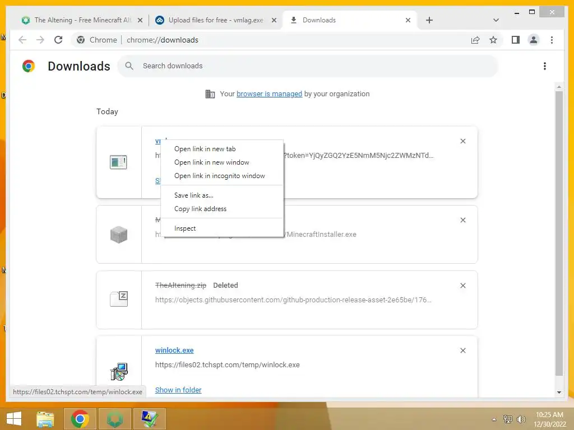Open the Chrome three-dot menu

[x=552, y=40]
